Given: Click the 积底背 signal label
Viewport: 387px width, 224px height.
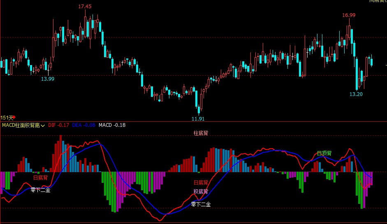Looking at the screenshot, I should click(201, 191).
